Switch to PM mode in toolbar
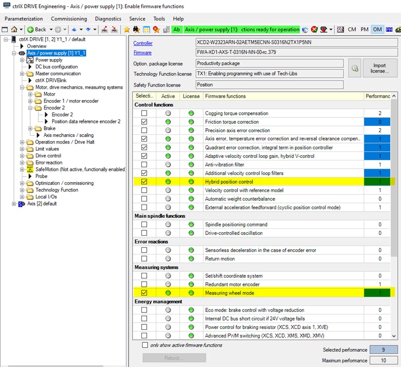This screenshot has height=367, width=401. (x=364, y=30)
